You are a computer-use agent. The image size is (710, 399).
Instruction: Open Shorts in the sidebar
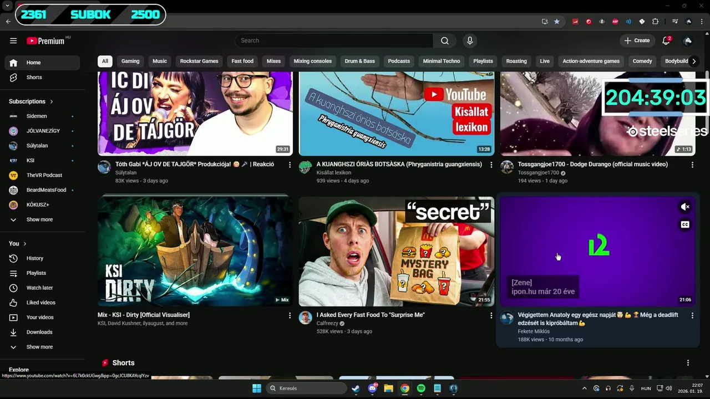(42, 78)
